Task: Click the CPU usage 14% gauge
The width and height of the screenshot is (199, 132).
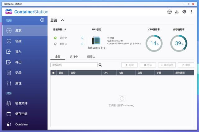Action: pos(154,43)
